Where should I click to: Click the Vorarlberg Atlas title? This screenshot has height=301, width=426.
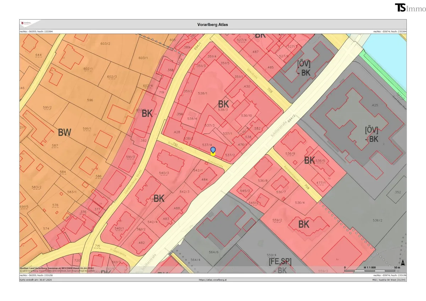pos(213,25)
